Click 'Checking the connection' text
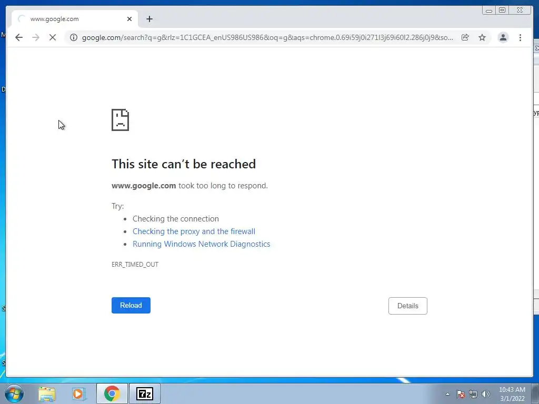 [176, 219]
